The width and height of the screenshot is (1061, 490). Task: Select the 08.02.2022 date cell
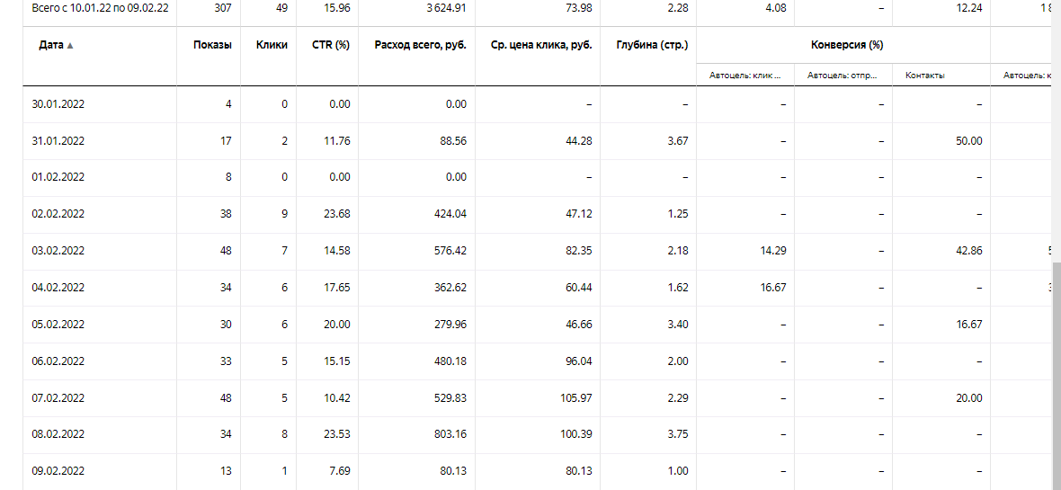(58, 434)
